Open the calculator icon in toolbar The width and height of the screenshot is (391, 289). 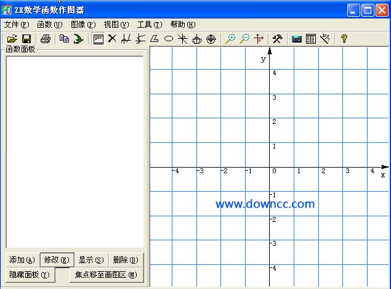click(311, 39)
